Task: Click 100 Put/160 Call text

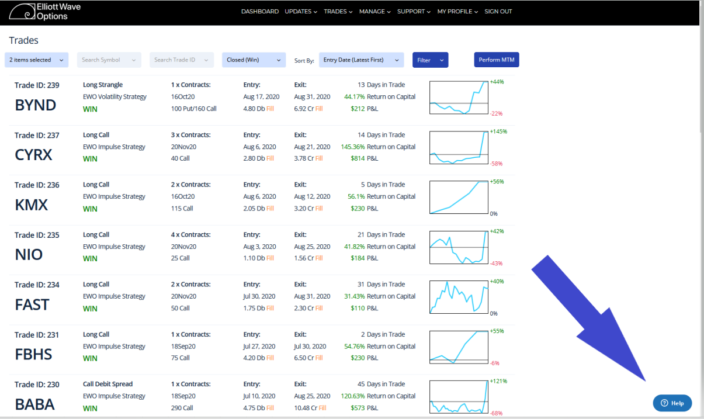Action: point(194,109)
